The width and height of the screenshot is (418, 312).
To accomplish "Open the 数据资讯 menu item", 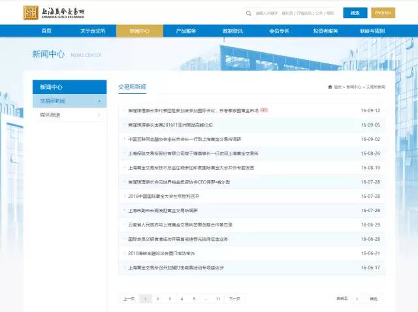I will coord(233,31).
